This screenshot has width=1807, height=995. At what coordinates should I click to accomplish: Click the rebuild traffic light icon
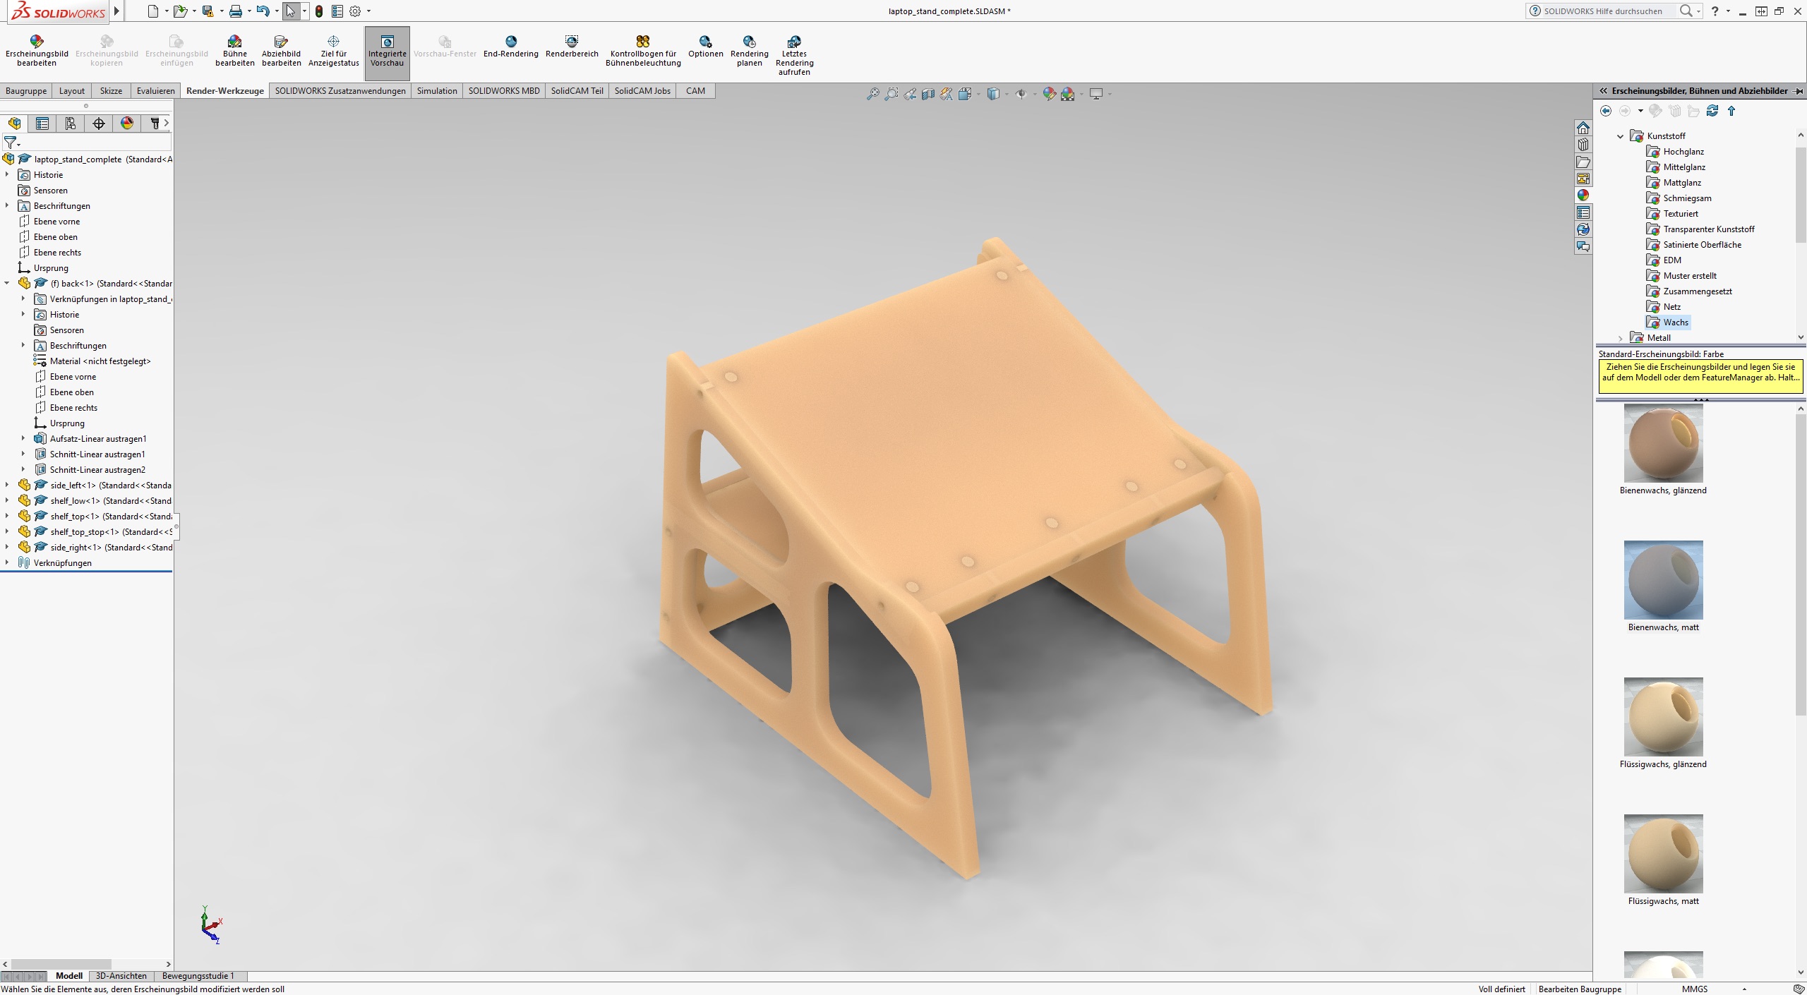click(x=319, y=11)
